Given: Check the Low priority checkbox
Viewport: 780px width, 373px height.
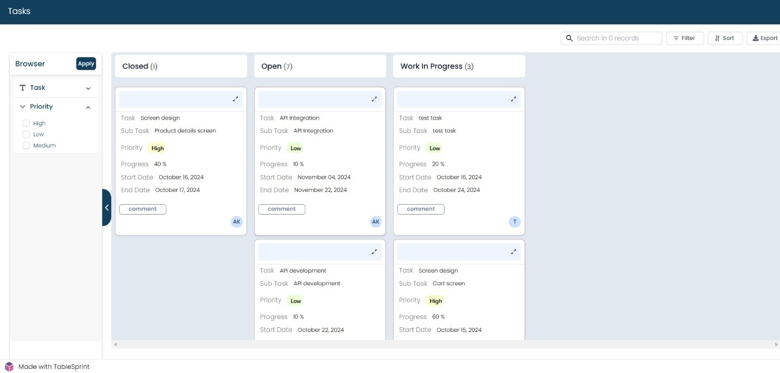Looking at the screenshot, I should click(x=26, y=134).
